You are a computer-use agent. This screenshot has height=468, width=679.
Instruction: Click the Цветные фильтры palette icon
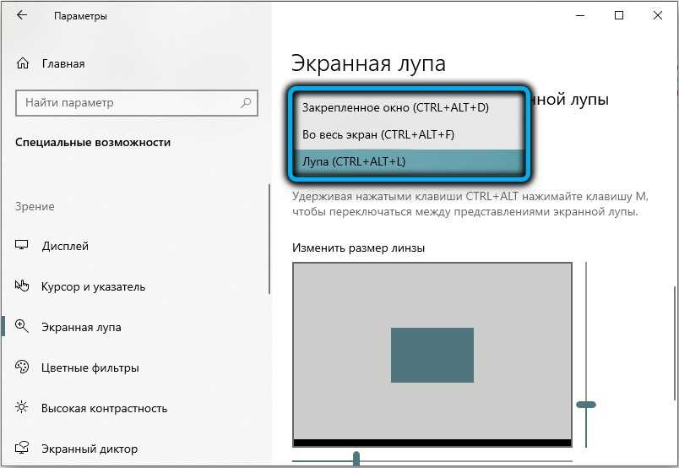pyautogui.click(x=22, y=367)
